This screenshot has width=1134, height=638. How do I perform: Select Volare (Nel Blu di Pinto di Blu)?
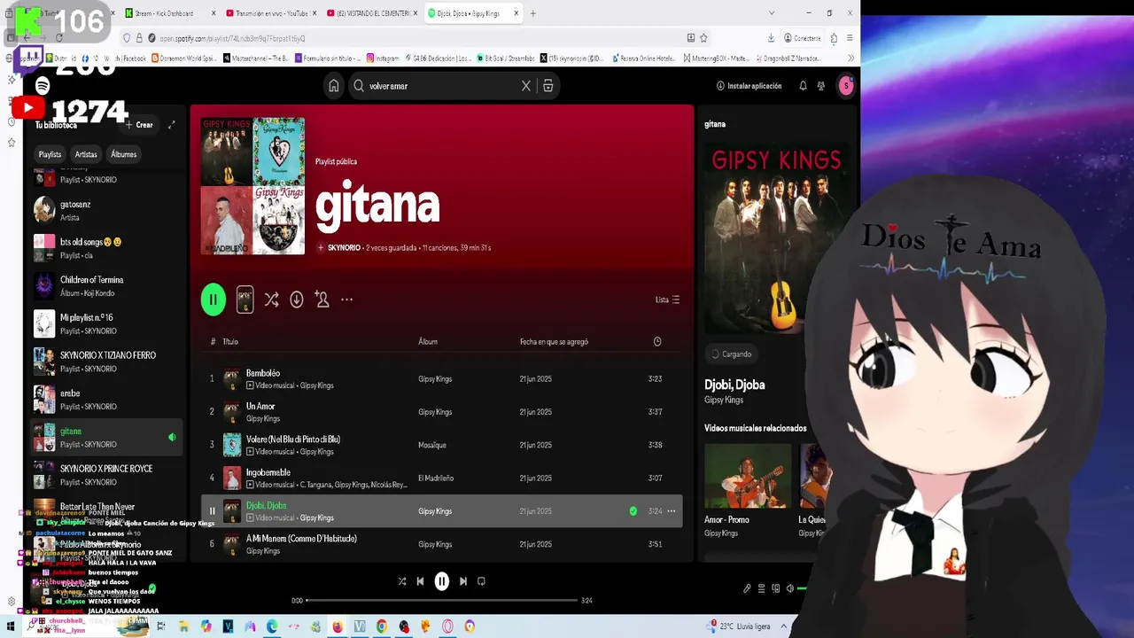pos(442,445)
